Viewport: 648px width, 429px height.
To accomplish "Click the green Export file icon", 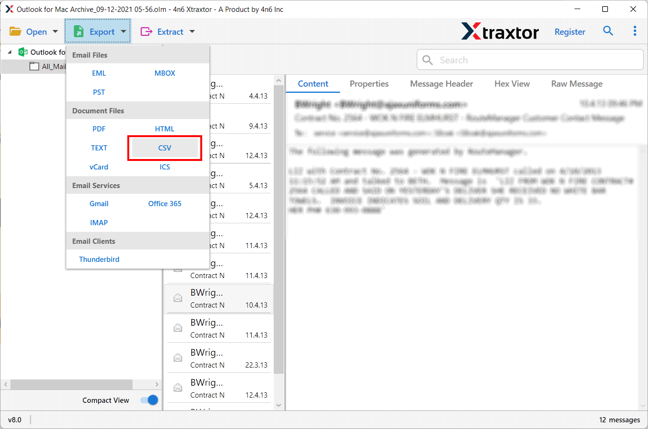I will [79, 31].
